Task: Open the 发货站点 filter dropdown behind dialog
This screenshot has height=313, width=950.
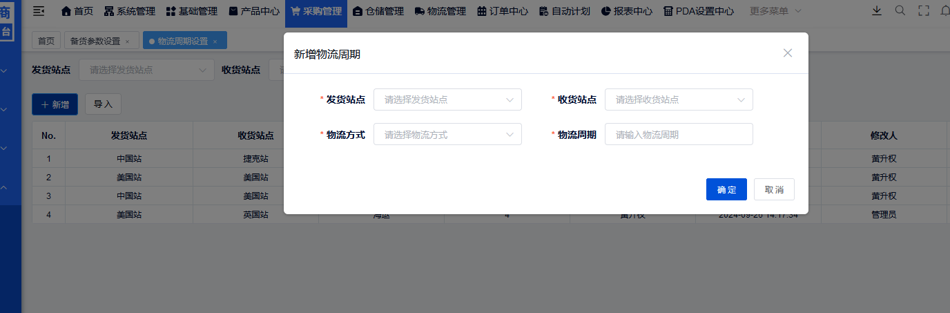Action: pyautogui.click(x=146, y=70)
